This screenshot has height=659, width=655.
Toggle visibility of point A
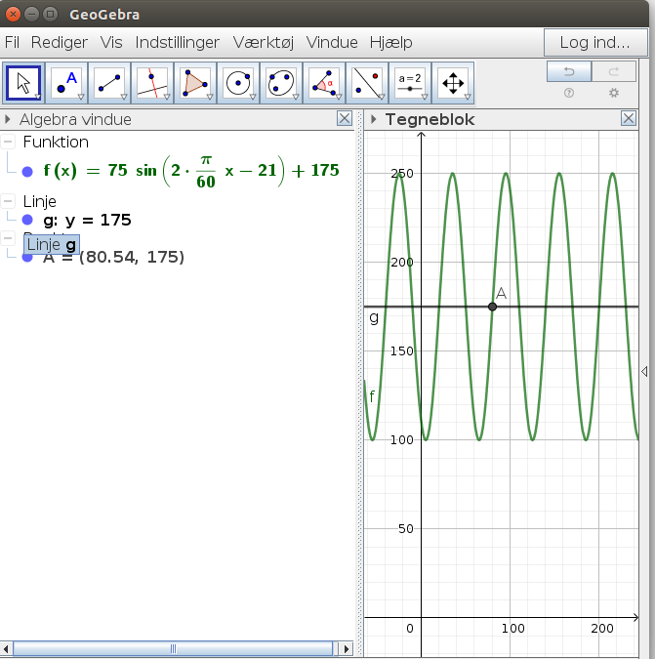point(27,257)
